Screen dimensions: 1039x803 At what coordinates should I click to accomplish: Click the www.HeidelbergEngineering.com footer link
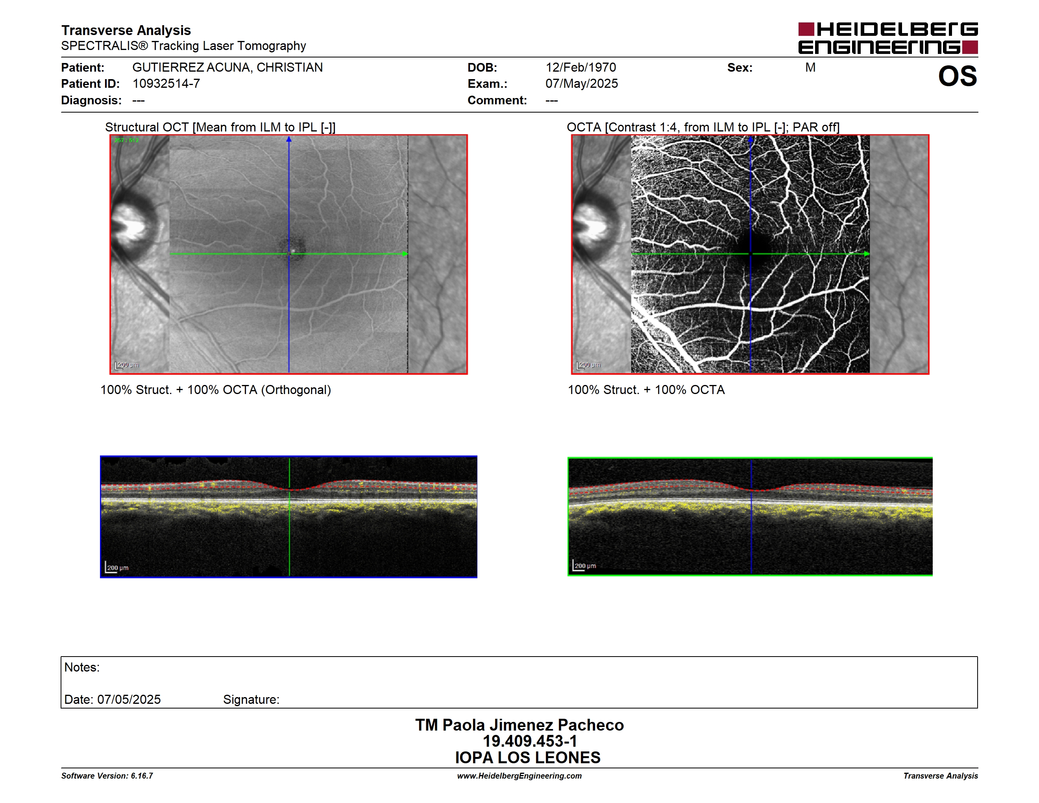tap(519, 776)
